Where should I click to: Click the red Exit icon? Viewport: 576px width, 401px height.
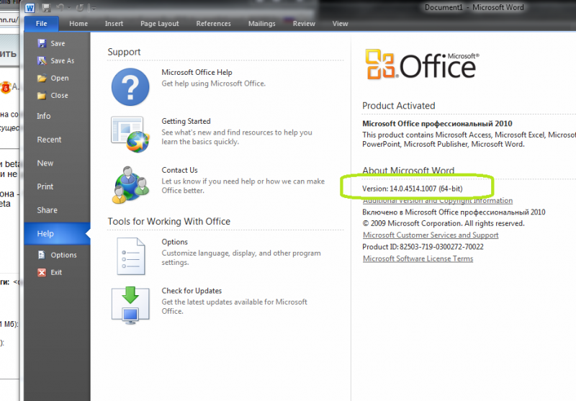tap(42, 272)
